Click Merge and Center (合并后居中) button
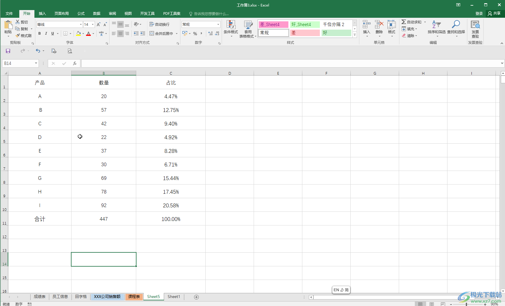Screen dimensions: 505x306 (x=161, y=33)
